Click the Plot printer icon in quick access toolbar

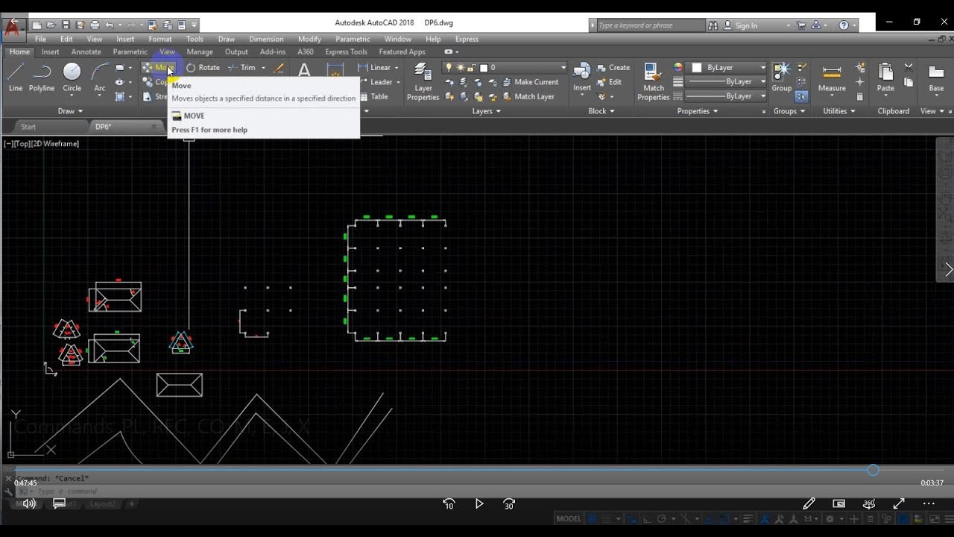coord(95,25)
